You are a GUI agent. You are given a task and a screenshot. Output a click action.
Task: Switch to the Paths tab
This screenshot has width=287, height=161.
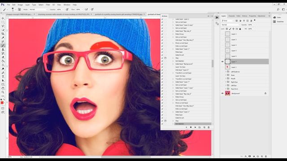pyautogui.click(x=238, y=16)
